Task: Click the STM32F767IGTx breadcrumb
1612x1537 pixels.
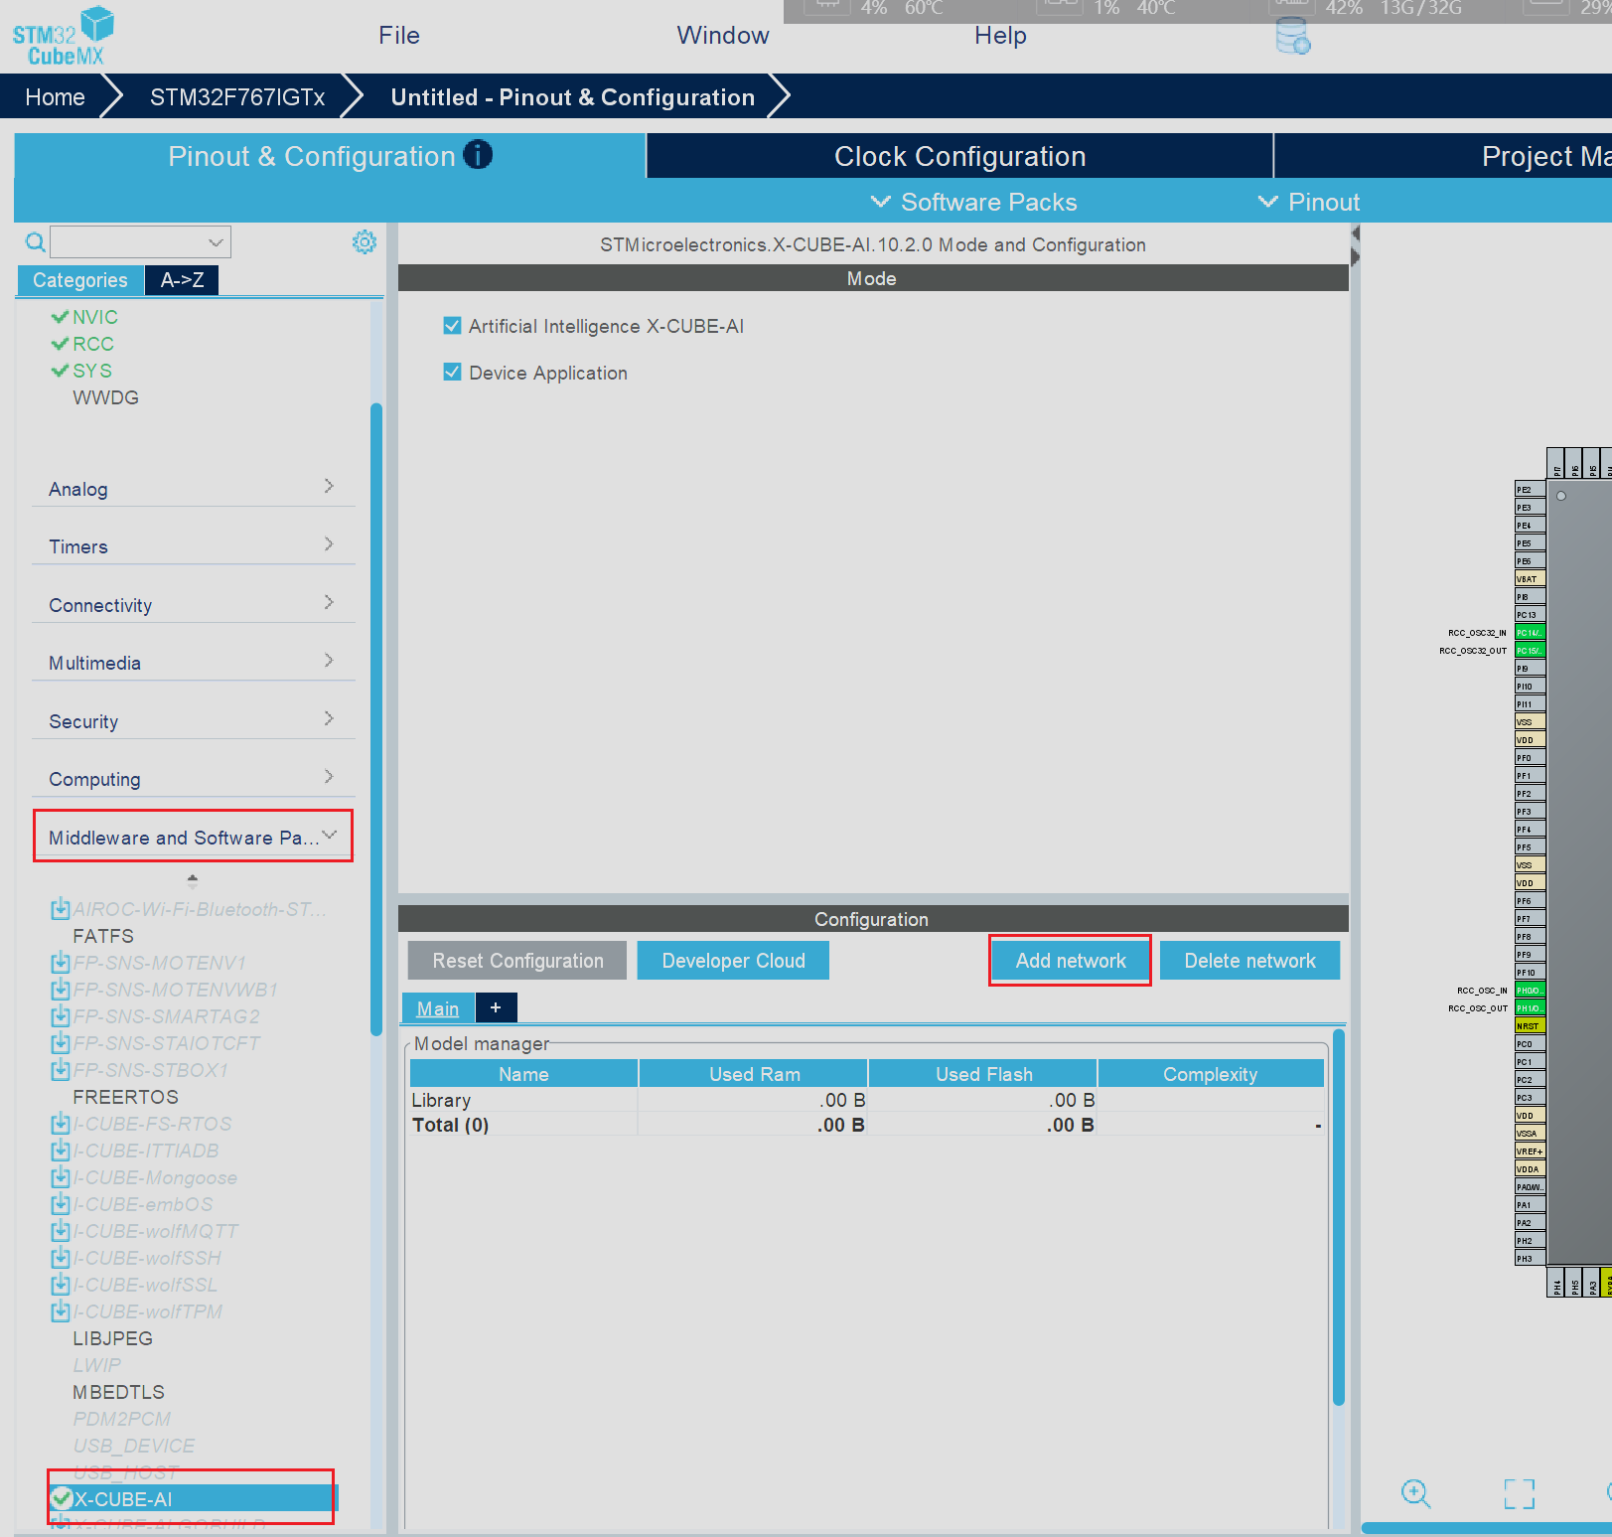Action: pyautogui.click(x=237, y=97)
